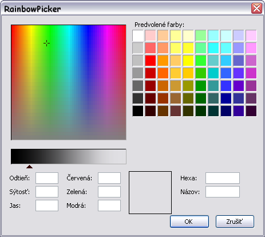Image resolution: width=265 pixels, height=237 pixels.
Task: Click the Odtieň input field
Action: coord(47,178)
